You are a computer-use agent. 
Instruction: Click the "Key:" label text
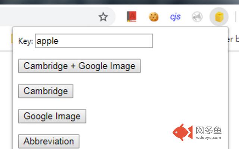(26, 41)
